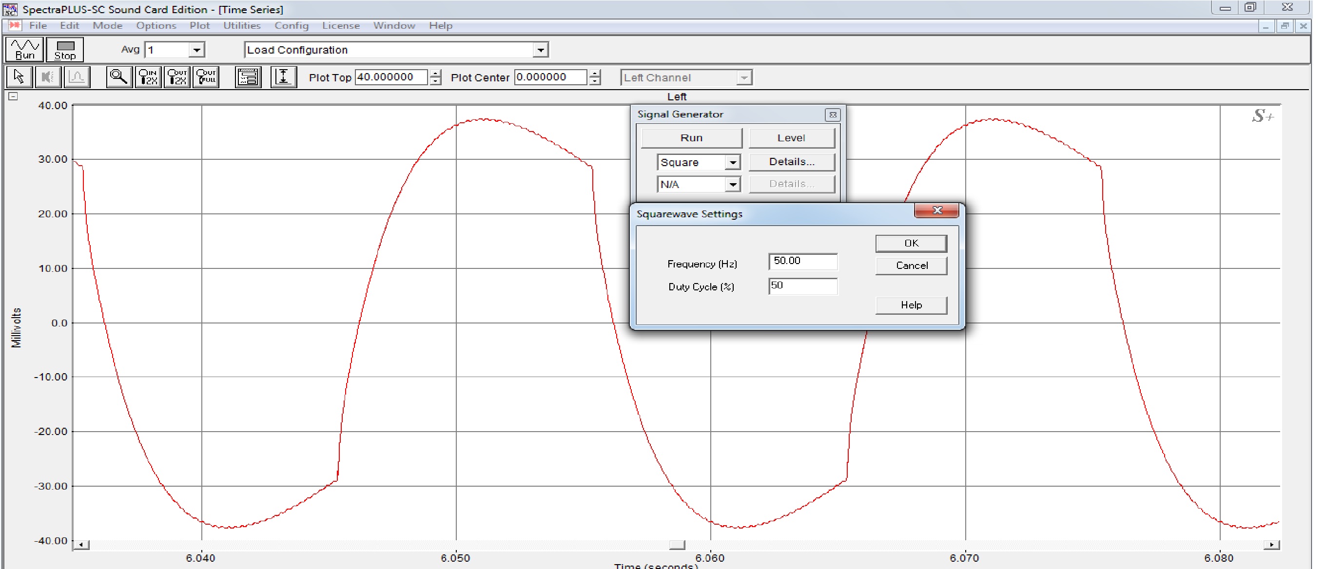Zoom in 2X on the plot

148,77
